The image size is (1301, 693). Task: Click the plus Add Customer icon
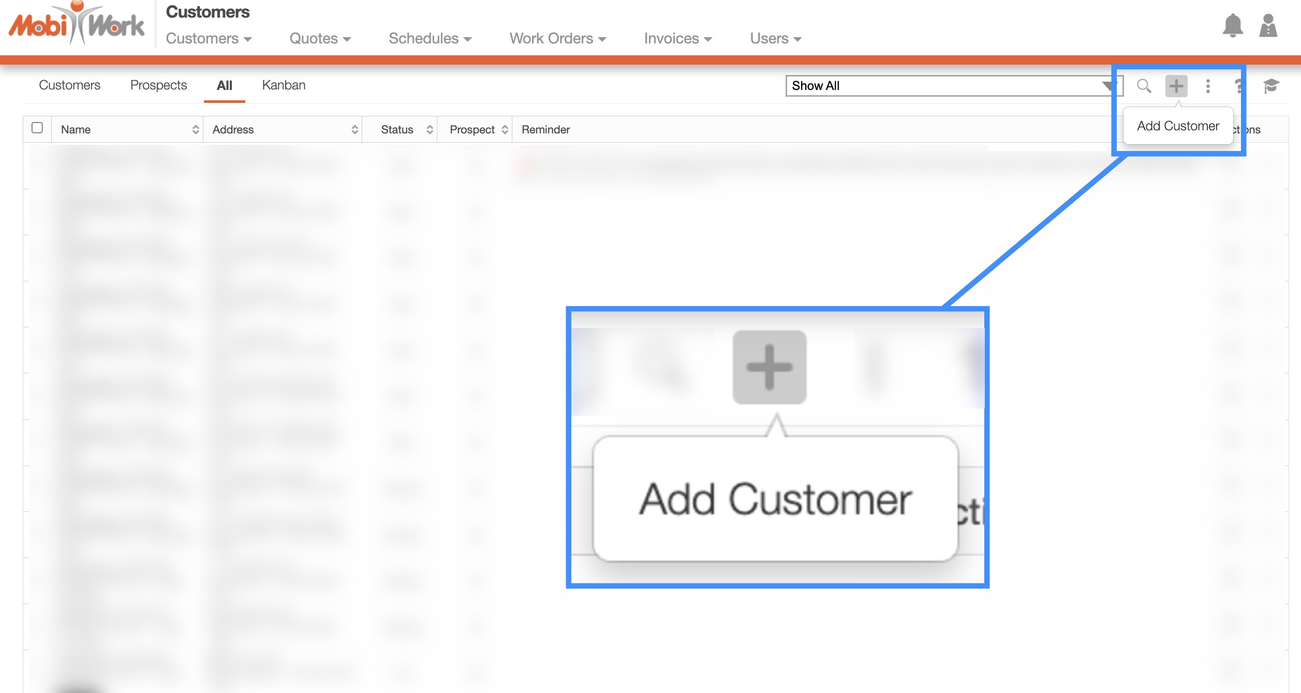pos(1176,86)
